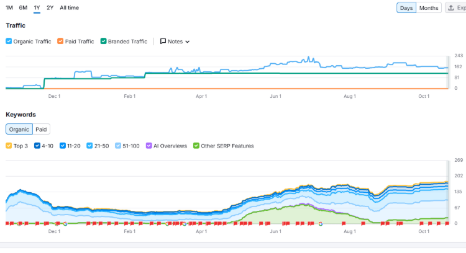466x253 pixels.
Task: Click the Google update icon in July
Action: tap(321, 224)
